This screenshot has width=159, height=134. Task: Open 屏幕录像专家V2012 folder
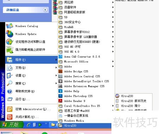86,32
